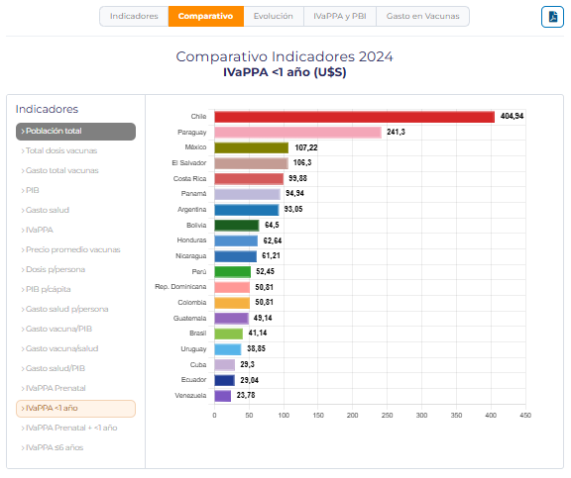Select the IVaPPA <1 año indicator
The width and height of the screenshot is (571, 478).
click(x=75, y=409)
